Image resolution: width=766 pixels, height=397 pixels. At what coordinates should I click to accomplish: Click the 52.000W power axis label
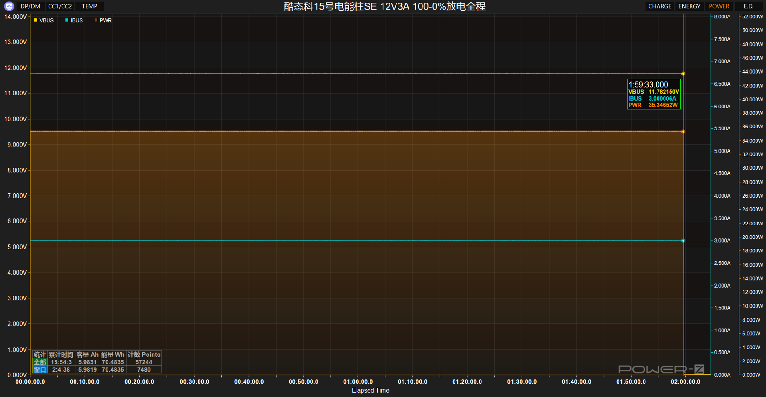point(752,17)
